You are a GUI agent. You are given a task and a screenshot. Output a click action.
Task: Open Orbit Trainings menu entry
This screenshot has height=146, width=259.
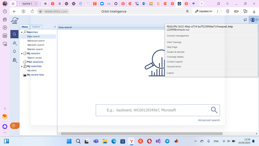point(174,42)
